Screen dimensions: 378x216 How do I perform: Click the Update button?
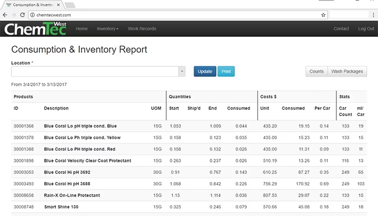pyautogui.click(x=205, y=71)
